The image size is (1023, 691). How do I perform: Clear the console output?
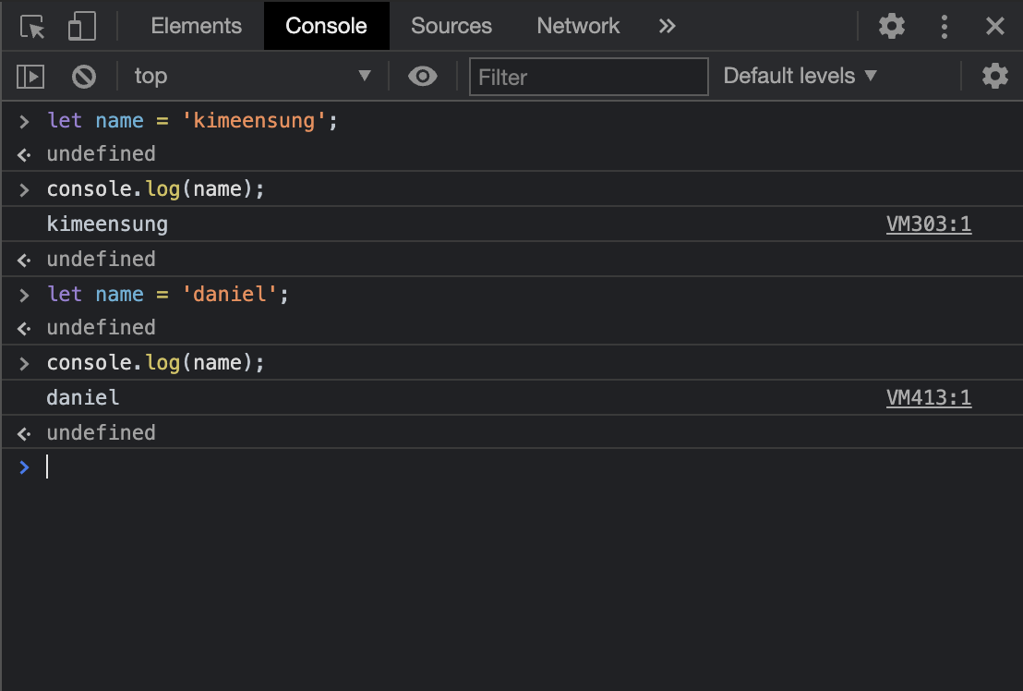(x=83, y=77)
